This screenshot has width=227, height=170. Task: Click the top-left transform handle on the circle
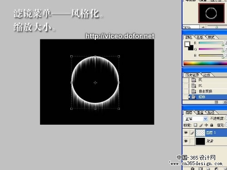tap(71, 57)
